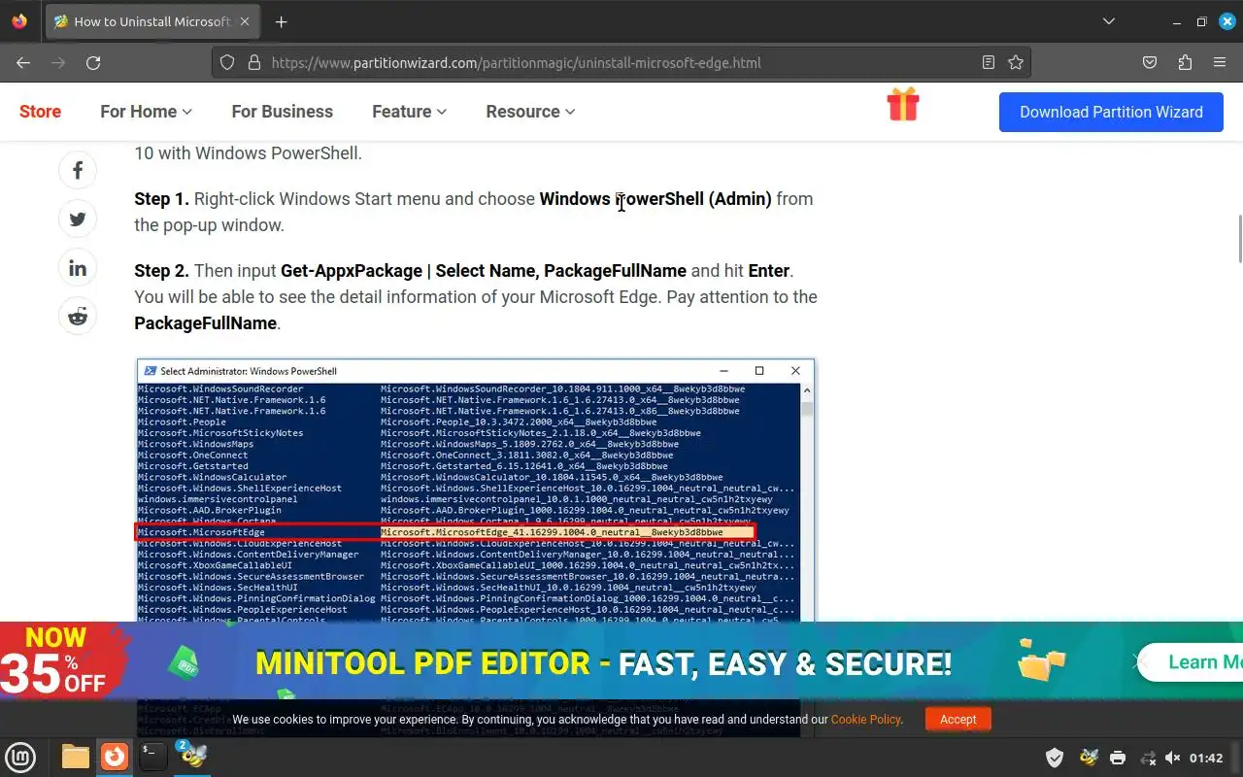Open the extensions puzzle icon
This screenshot has width=1243, height=777.
point(1185,62)
